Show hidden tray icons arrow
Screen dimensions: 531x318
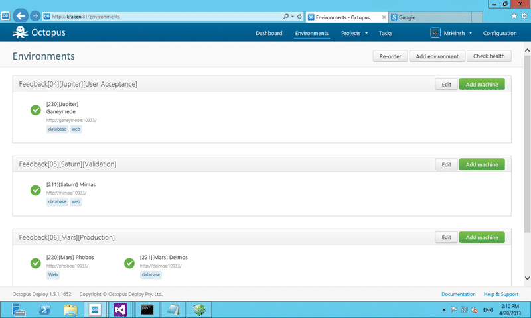[444, 310]
